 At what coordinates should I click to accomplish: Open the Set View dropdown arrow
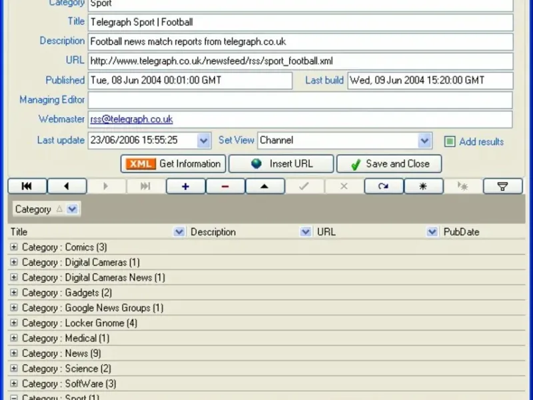coord(424,141)
